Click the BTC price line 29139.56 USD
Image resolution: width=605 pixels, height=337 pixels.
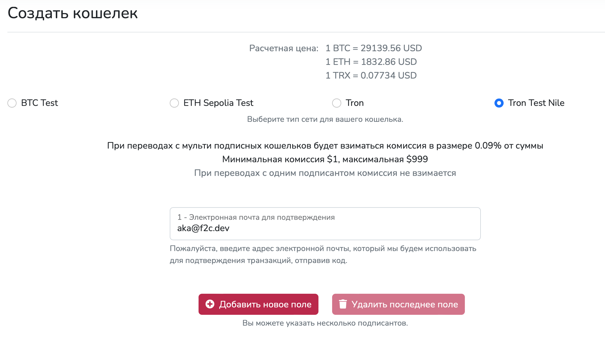click(x=373, y=48)
